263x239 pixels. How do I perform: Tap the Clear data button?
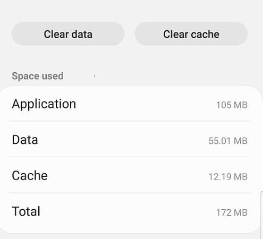coord(68,33)
